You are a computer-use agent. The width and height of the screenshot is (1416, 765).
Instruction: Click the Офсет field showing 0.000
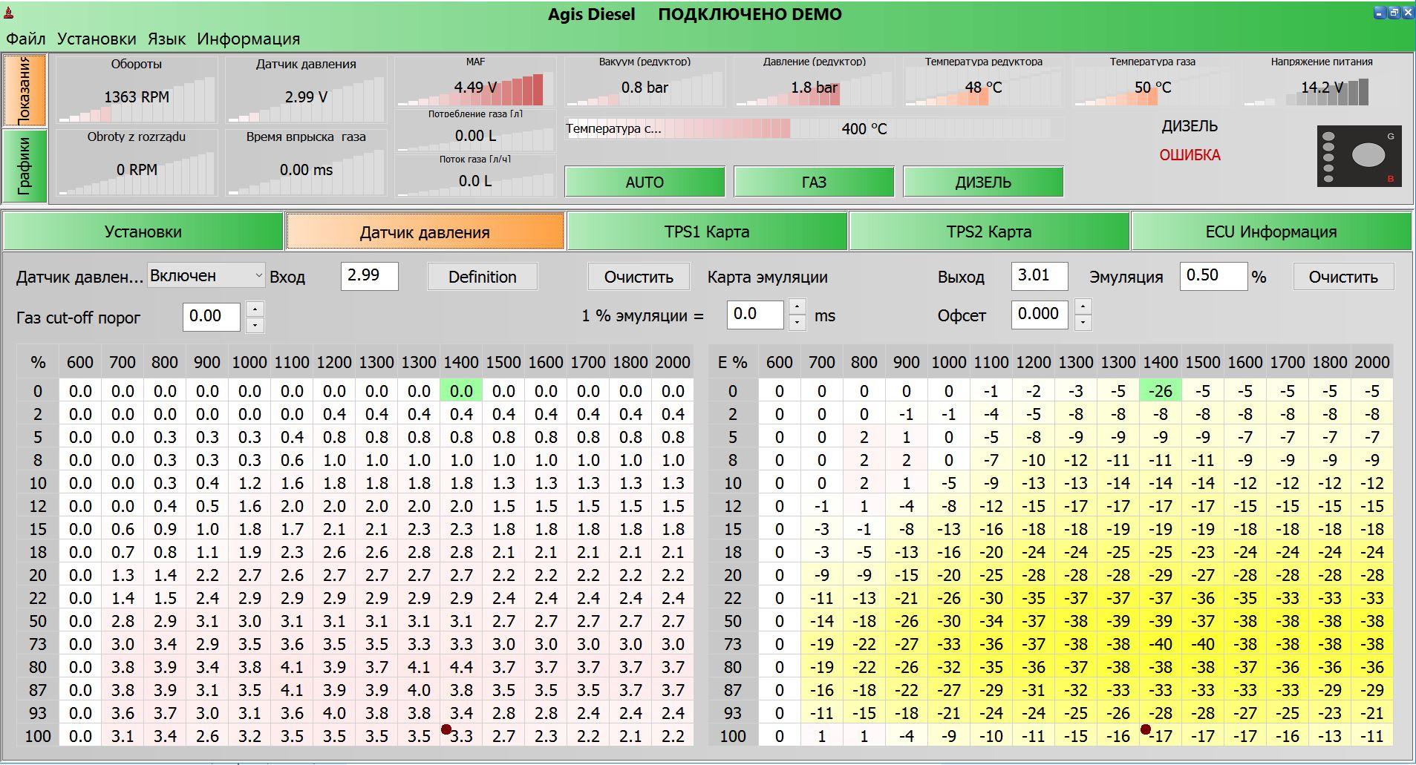pyautogui.click(x=1040, y=315)
